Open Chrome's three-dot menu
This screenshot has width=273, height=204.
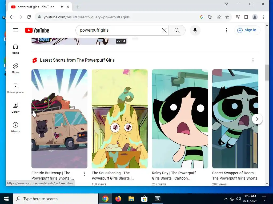point(263,17)
